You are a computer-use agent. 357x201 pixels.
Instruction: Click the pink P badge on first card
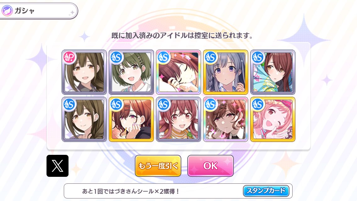pos(70,57)
